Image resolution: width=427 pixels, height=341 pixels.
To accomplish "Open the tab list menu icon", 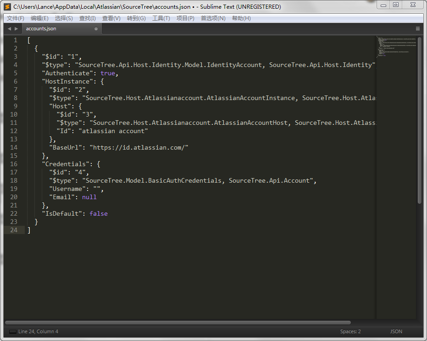I will click(x=418, y=28).
